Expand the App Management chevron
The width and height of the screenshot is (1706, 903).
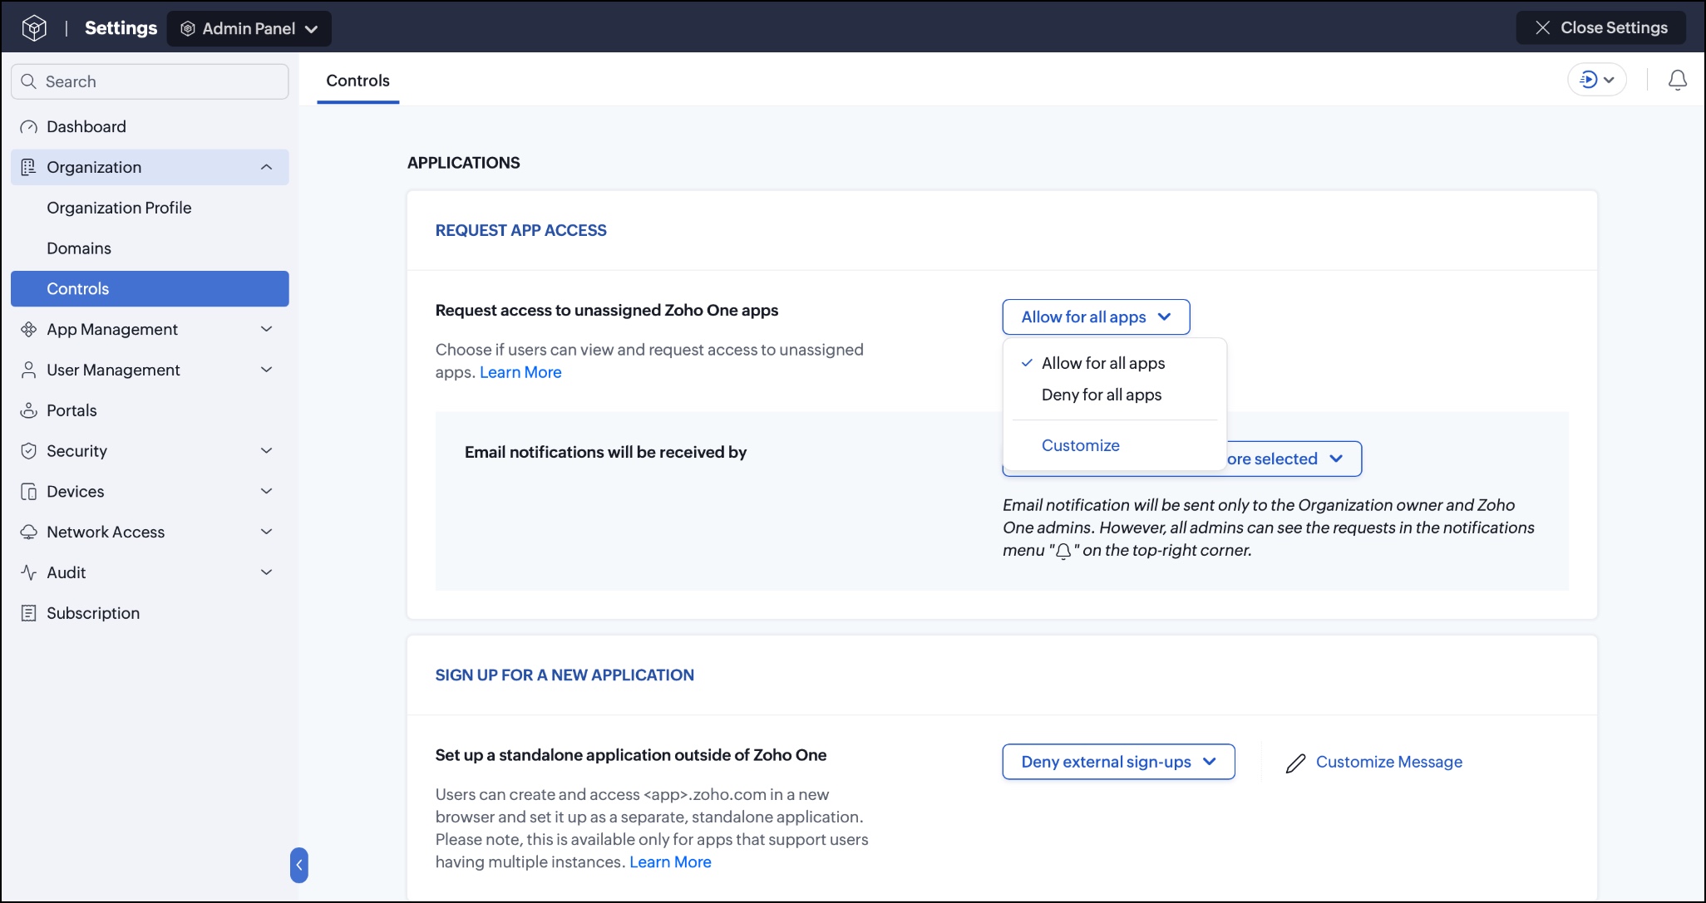point(266,329)
